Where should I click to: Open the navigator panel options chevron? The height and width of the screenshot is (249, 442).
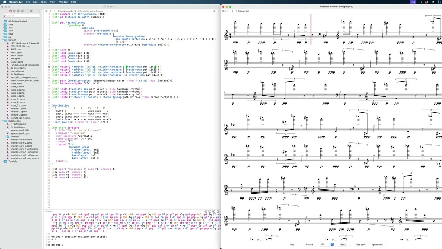point(39,11)
